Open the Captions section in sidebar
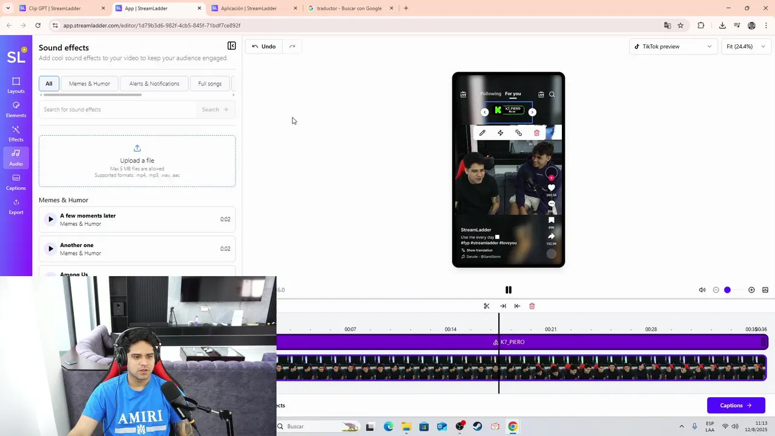 16,182
